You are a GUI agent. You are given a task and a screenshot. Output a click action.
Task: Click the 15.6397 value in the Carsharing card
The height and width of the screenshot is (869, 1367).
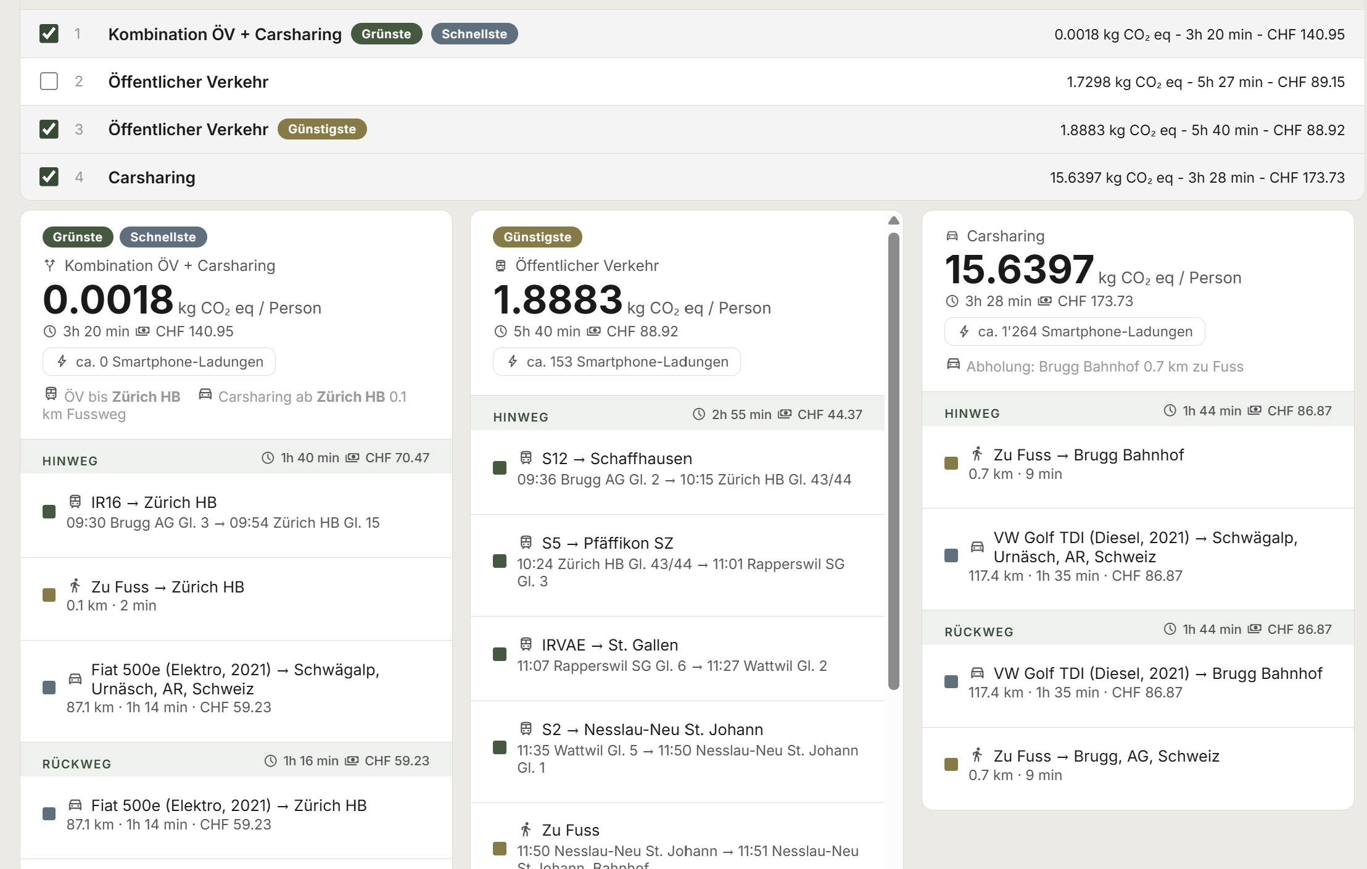tap(1019, 269)
